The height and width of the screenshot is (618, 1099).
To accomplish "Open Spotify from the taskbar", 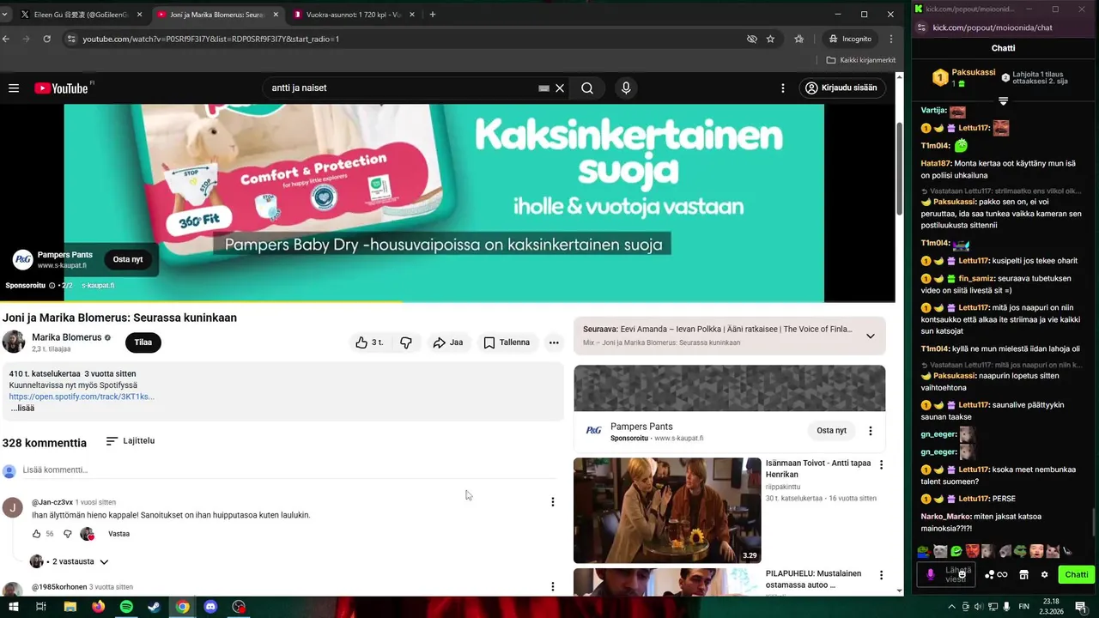I will click(x=126, y=607).
